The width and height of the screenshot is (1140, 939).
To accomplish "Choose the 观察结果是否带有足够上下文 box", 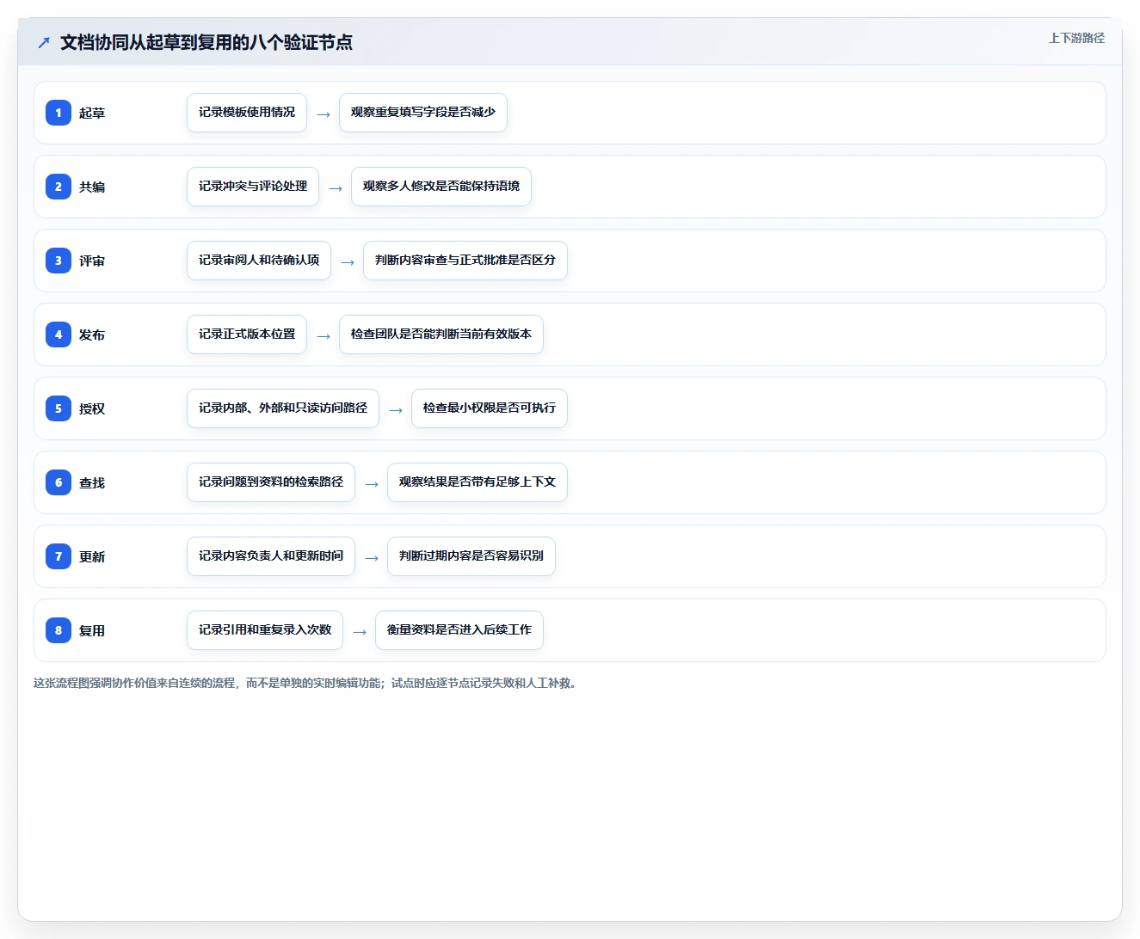I will 478,482.
